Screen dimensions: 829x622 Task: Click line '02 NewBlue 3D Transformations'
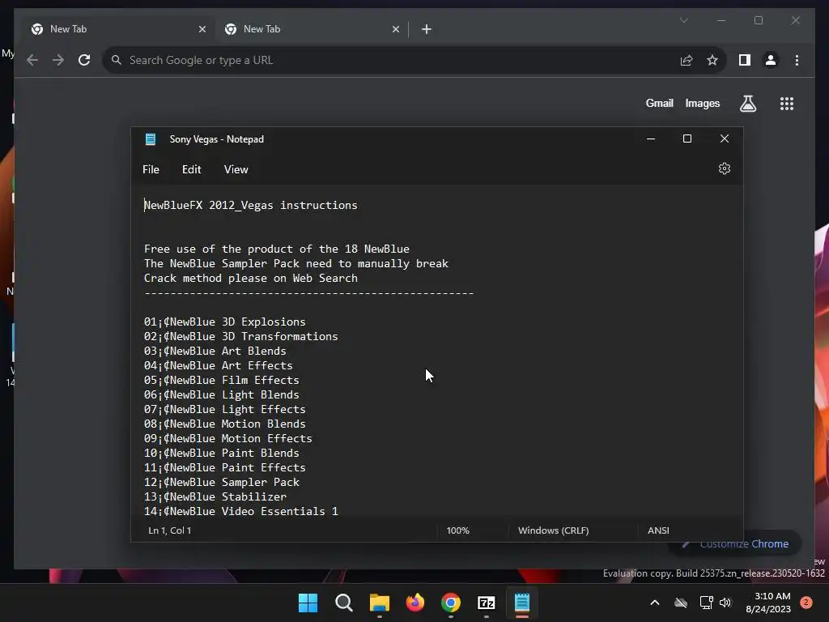(x=241, y=336)
